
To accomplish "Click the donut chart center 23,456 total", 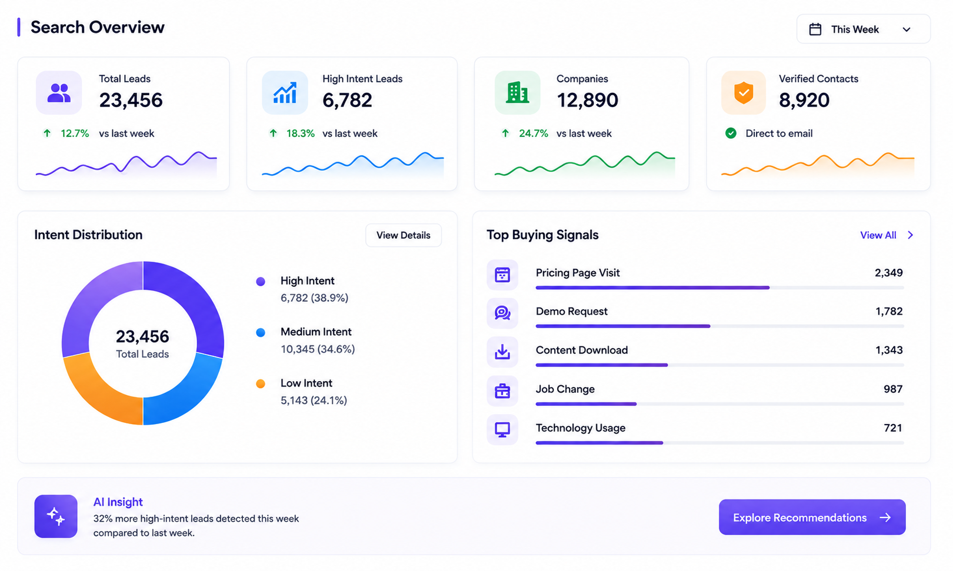I will coord(142,337).
